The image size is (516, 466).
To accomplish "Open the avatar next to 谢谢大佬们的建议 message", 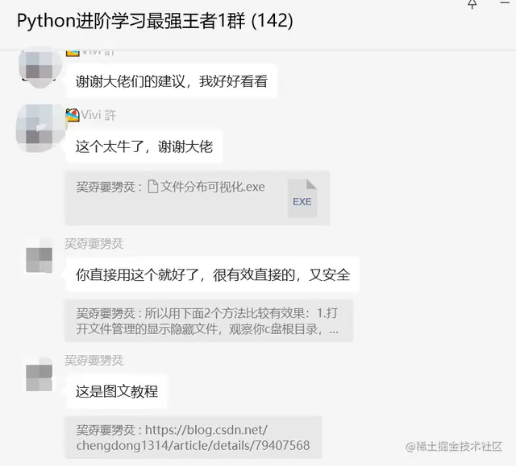I will (40, 68).
